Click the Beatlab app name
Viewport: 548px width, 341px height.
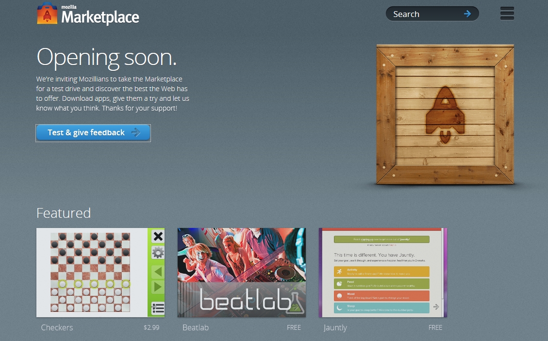[x=195, y=328]
